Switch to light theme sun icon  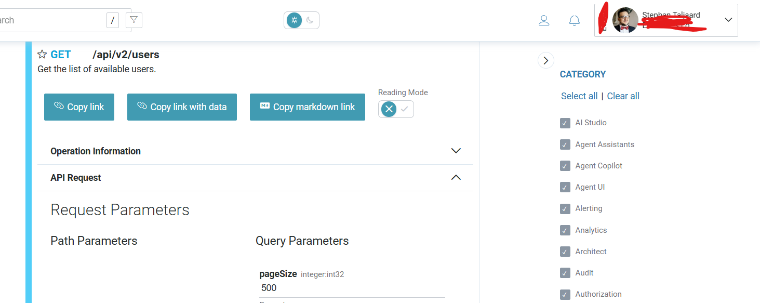coord(295,20)
